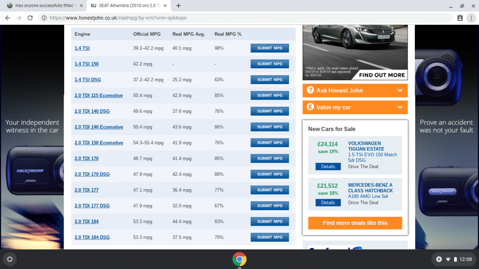Click 'Prove an accident was not your fault' ad
Viewport: 479px width, 269px height.
[x=446, y=126]
